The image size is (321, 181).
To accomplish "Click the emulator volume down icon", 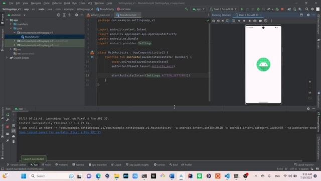I will tap(223, 21).
